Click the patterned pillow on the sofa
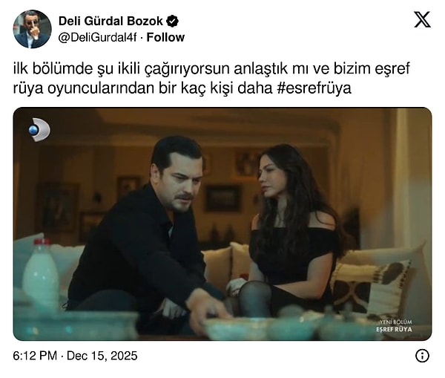Screen dimensions: 445x378 (372, 287)
